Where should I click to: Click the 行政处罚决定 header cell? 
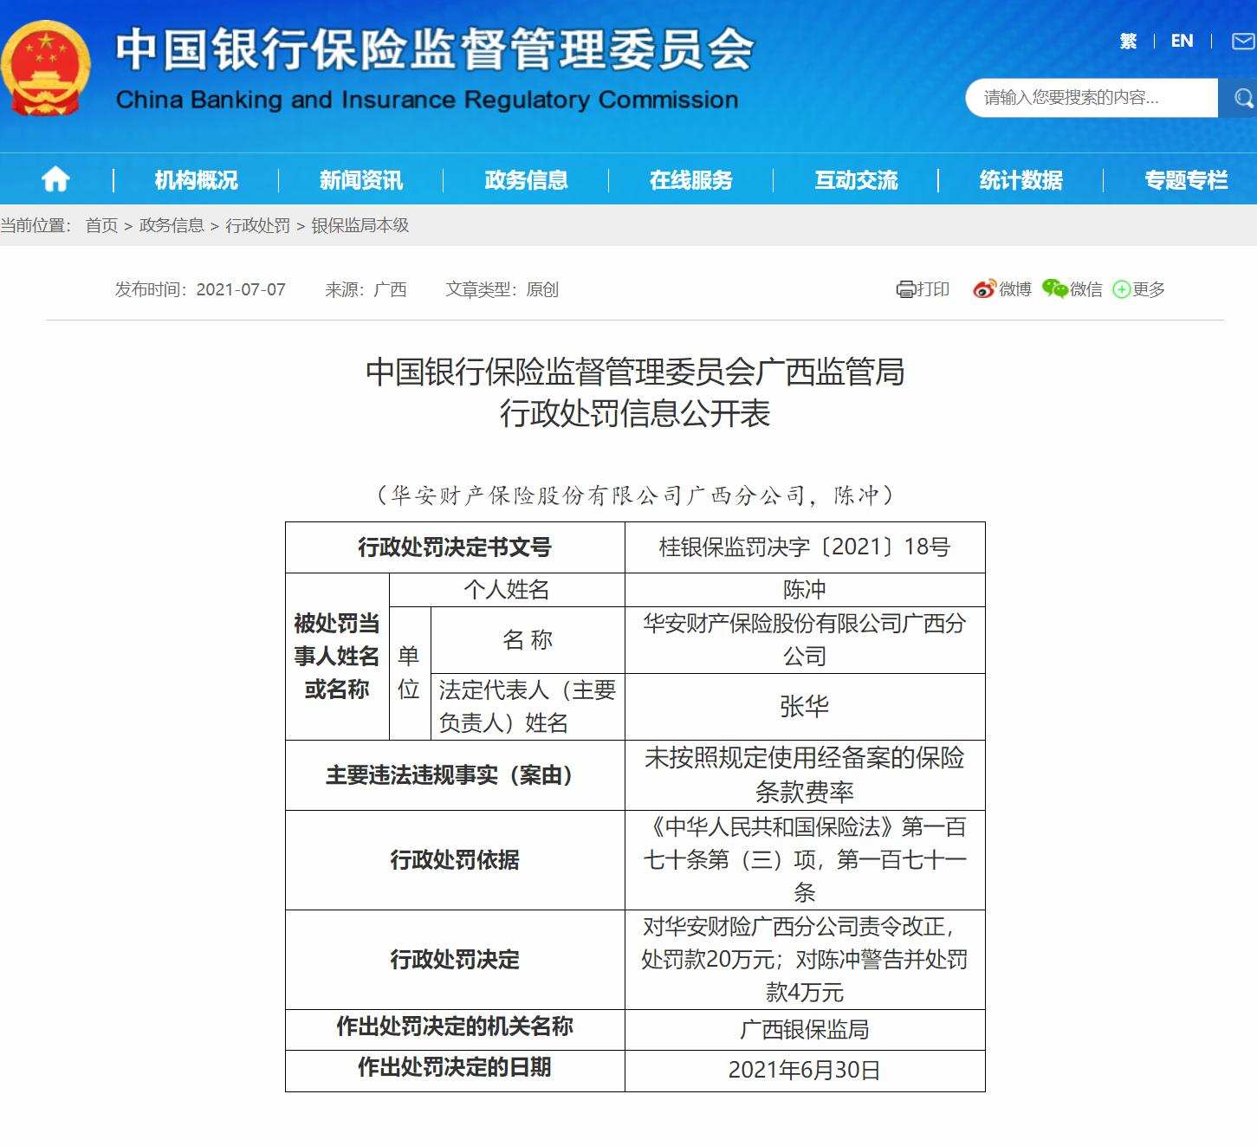pos(455,960)
